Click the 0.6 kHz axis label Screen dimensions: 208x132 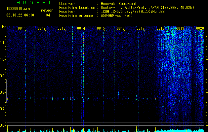pos(3,125)
